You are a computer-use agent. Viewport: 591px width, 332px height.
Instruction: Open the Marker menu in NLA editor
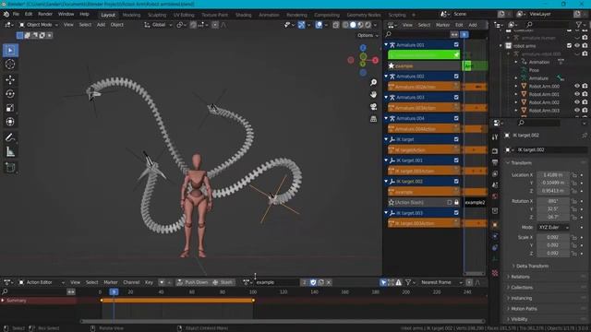pyautogui.click(x=442, y=25)
